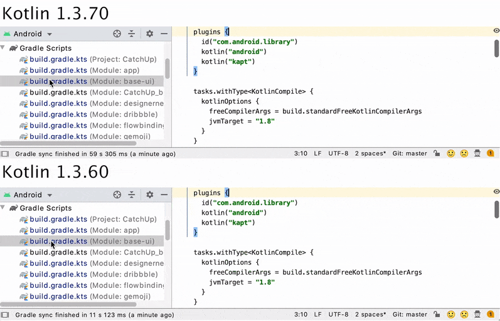Image resolution: width=500 pixels, height=321 pixels.
Task: Click the inspector hat icon in Kotlin 1.3.60 status bar
Action: [477, 315]
